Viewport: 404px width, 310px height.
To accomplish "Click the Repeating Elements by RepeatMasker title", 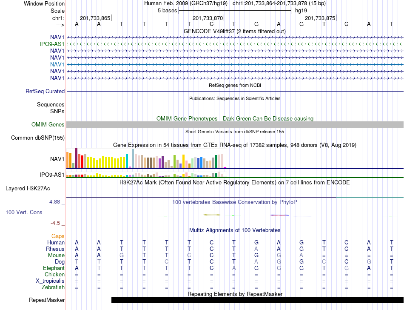I will pyautogui.click(x=235, y=294).
